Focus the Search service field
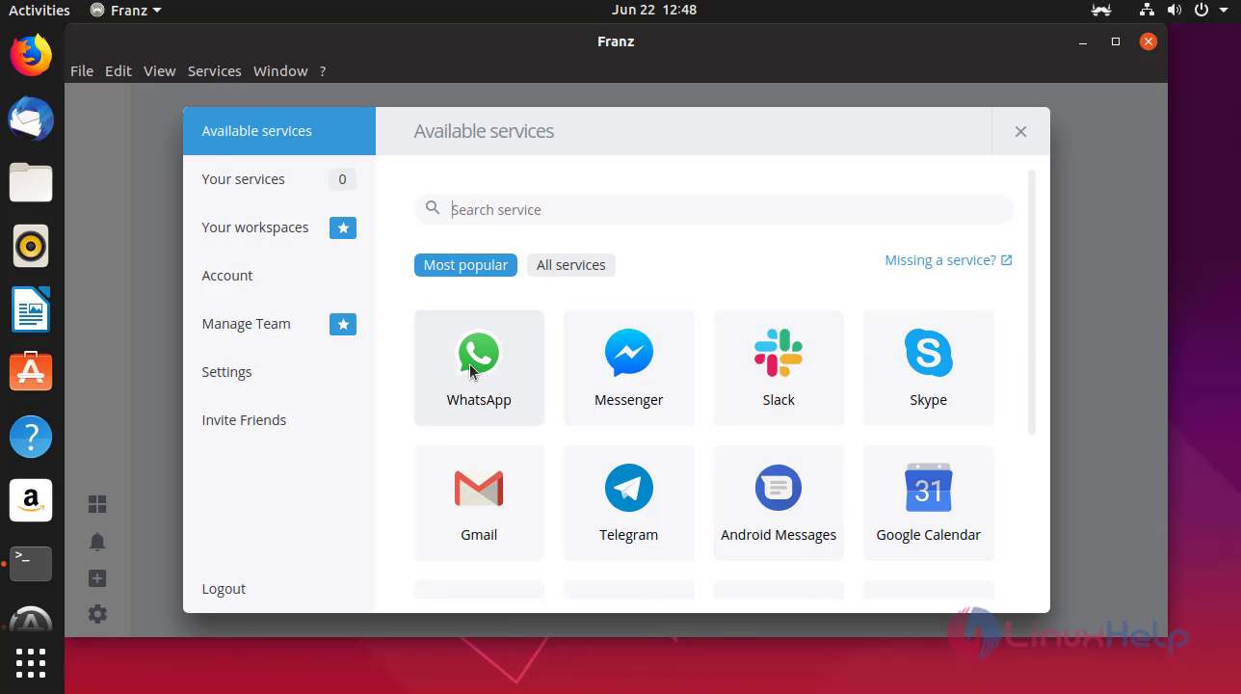Viewport: 1241px width, 694px height. (x=714, y=209)
